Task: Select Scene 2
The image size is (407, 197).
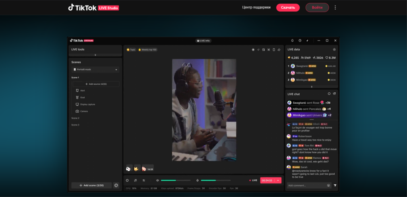Action: click(x=75, y=118)
